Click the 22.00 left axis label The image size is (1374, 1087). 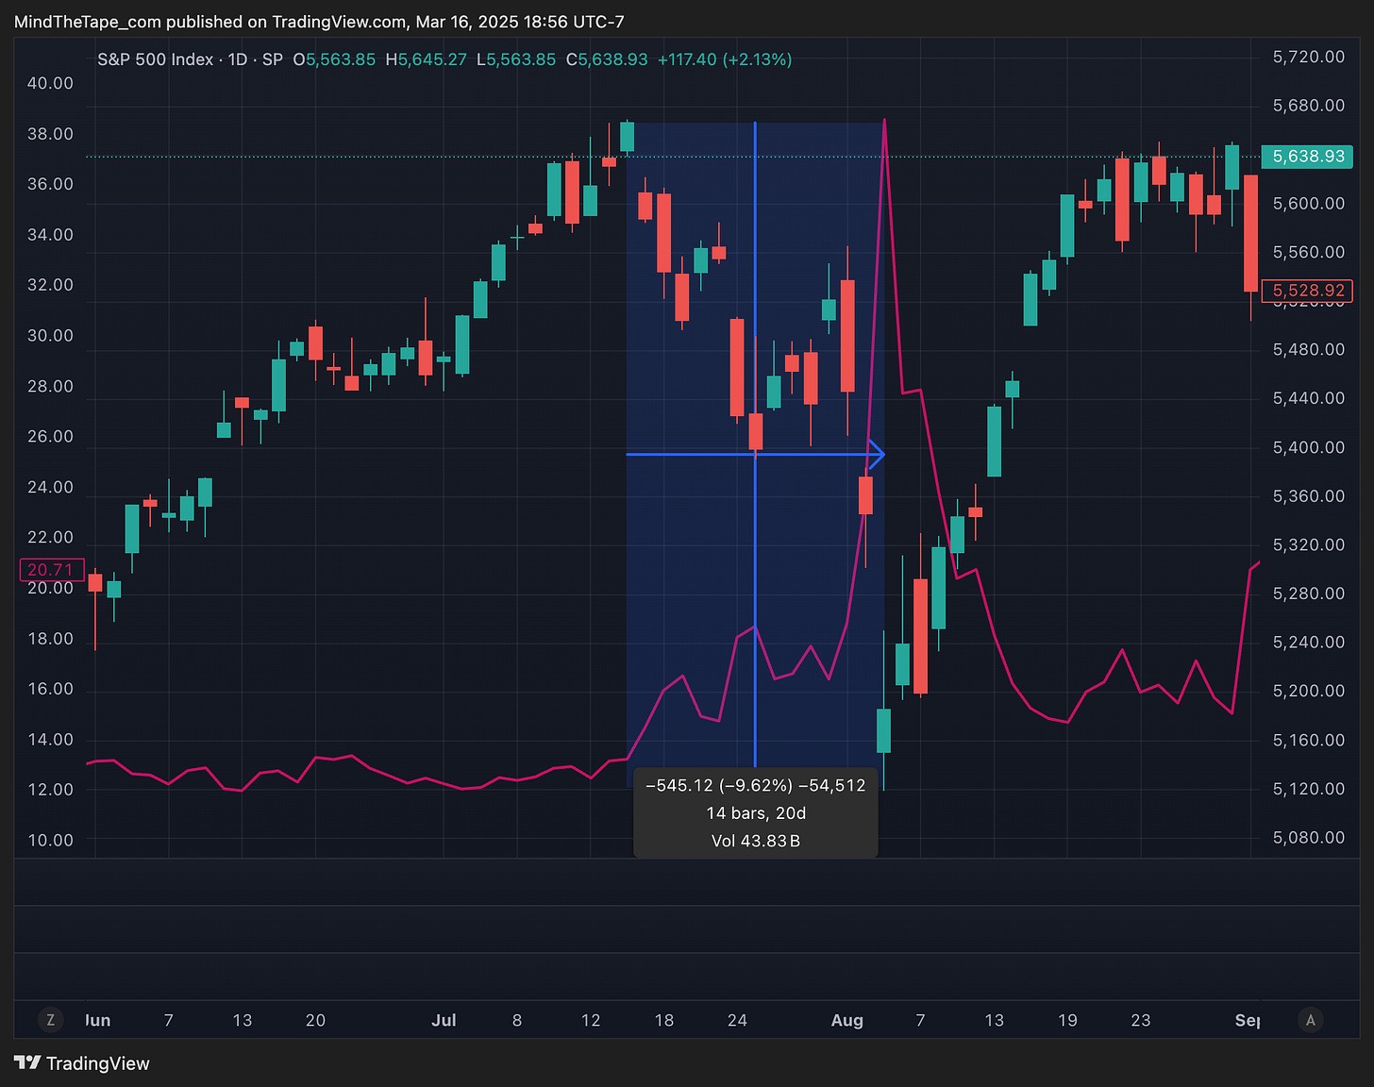(x=50, y=538)
